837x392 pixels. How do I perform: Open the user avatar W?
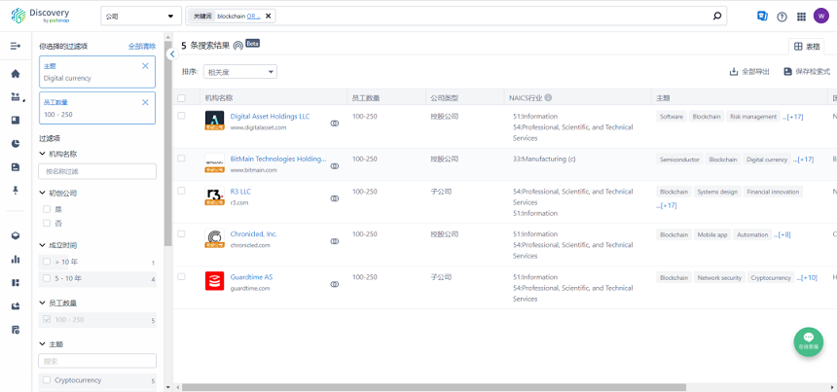tap(820, 16)
